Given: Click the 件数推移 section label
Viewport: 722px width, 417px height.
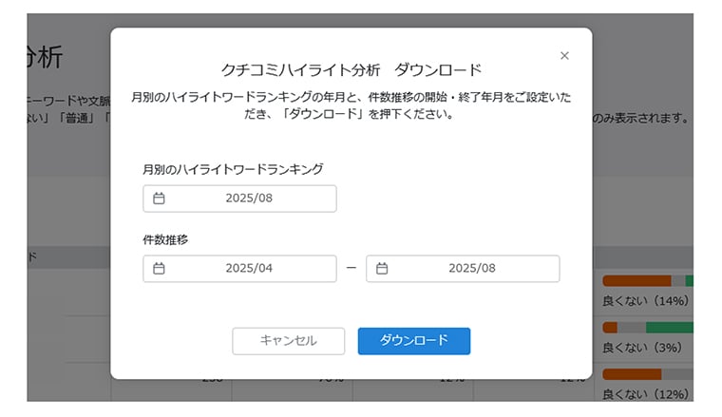Looking at the screenshot, I should point(165,239).
